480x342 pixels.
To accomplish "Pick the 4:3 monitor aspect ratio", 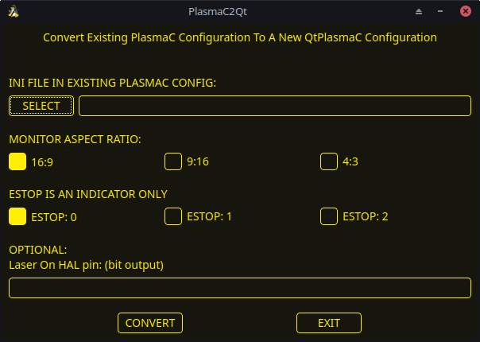I will (x=329, y=161).
